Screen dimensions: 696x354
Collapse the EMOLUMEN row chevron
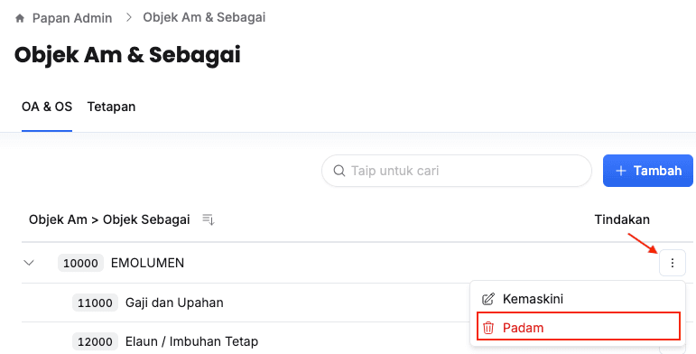pyautogui.click(x=29, y=263)
